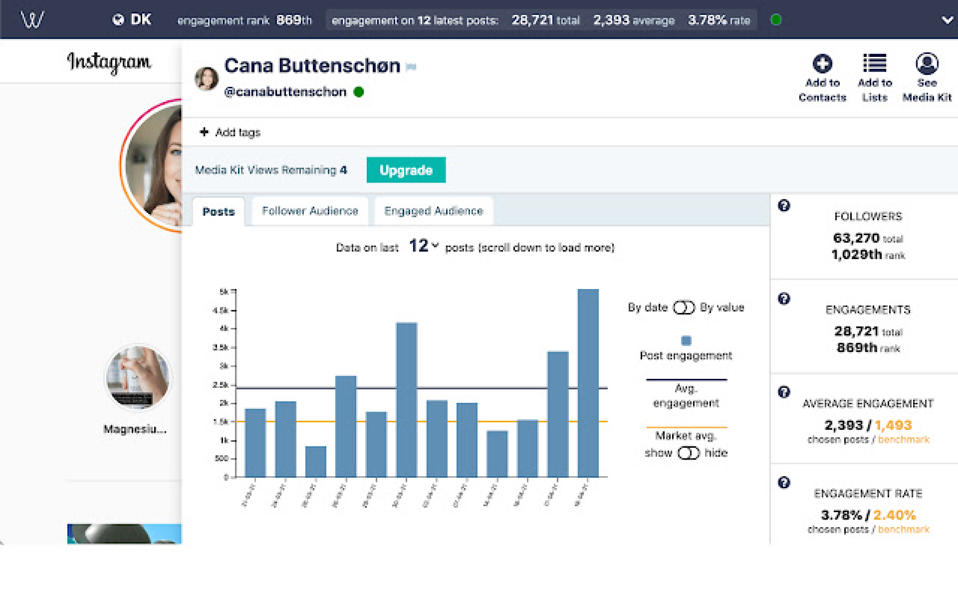Click the Add tags link
The width and height of the screenshot is (958, 599).
tap(231, 132)
